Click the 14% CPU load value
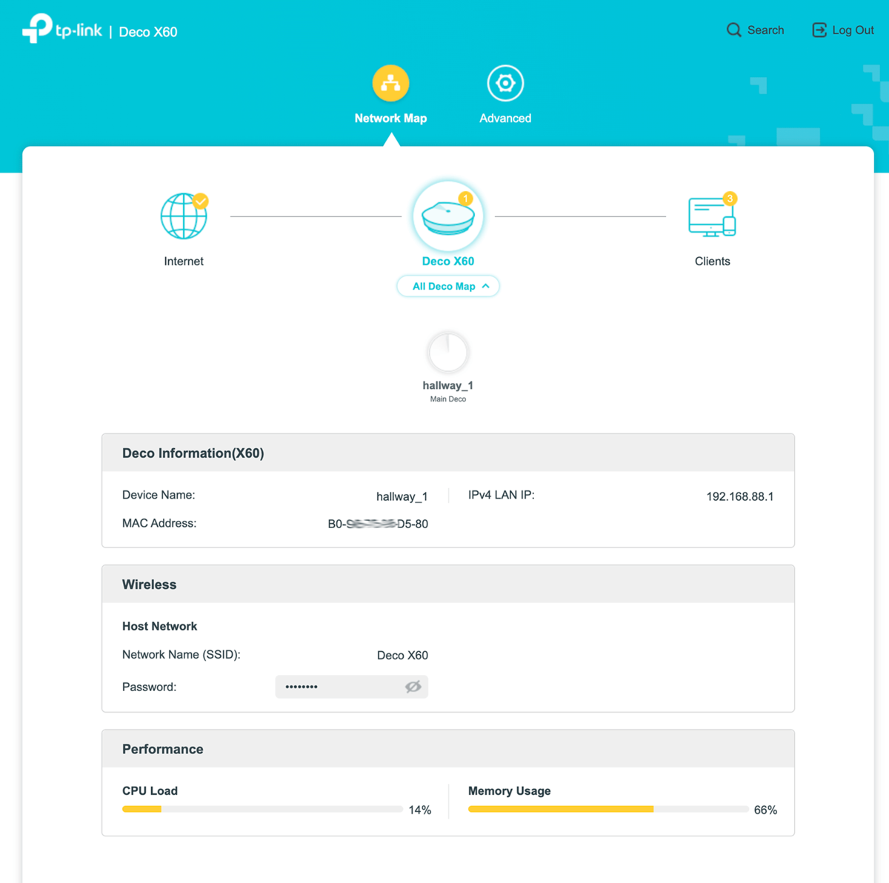The width and height of the screenshot is (889, 883). click(420, 810)
